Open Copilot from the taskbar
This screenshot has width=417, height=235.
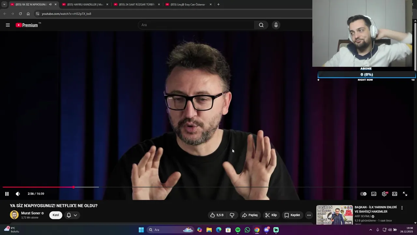coord(199,230)
